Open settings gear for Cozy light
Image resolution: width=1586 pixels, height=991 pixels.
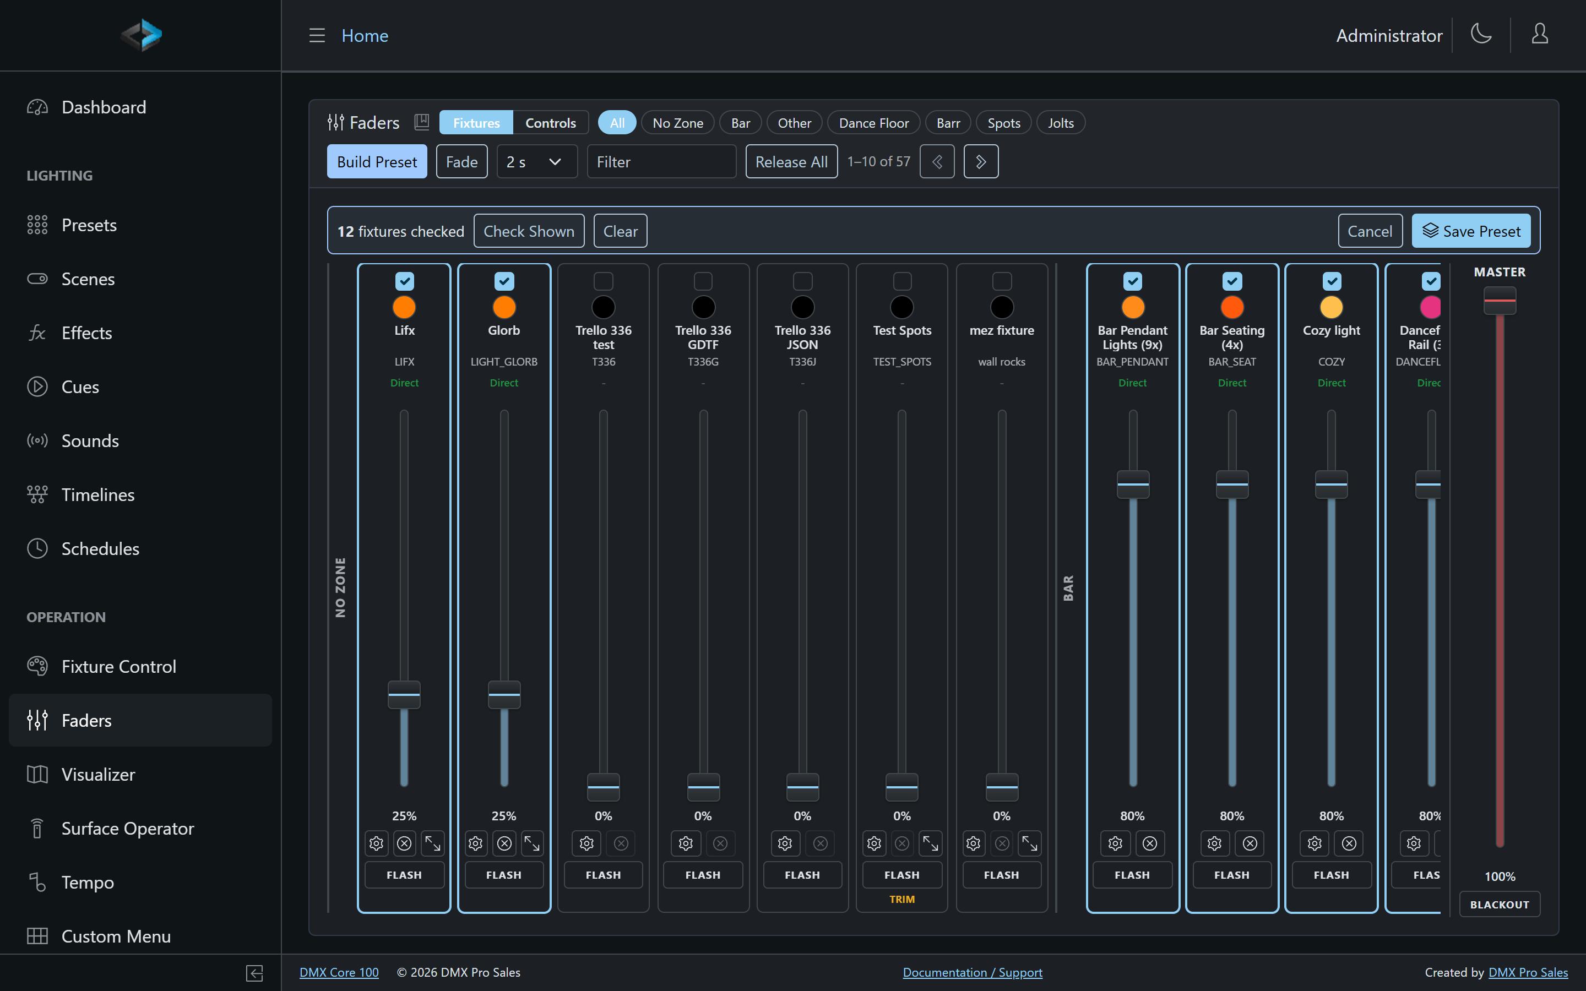point(1315,843)
